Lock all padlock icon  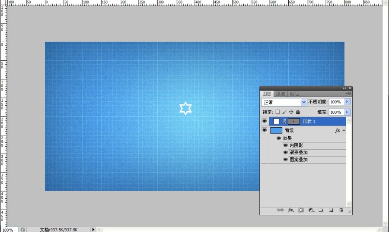(298, 112)
